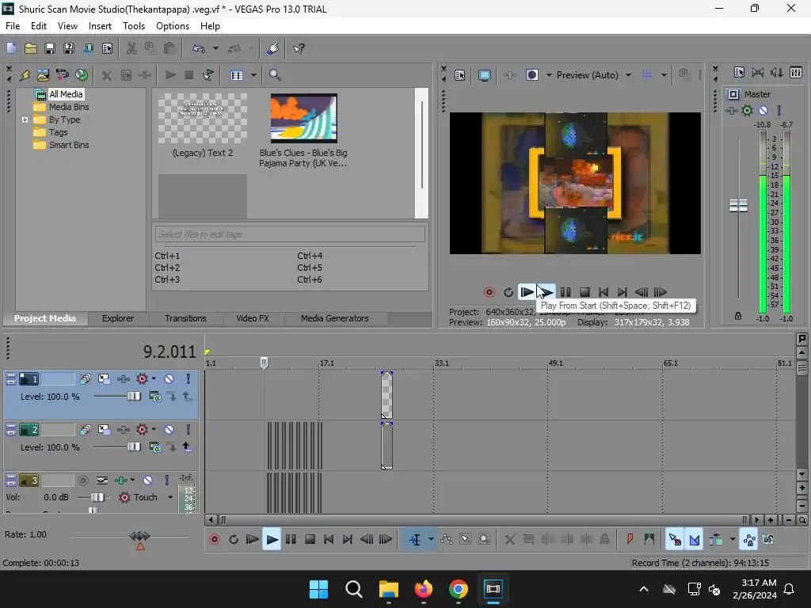This screenshot has width=811, height=608.
Task: Switch to the Explorer tab
Action: pyautogui.click(x=118, y=318)
